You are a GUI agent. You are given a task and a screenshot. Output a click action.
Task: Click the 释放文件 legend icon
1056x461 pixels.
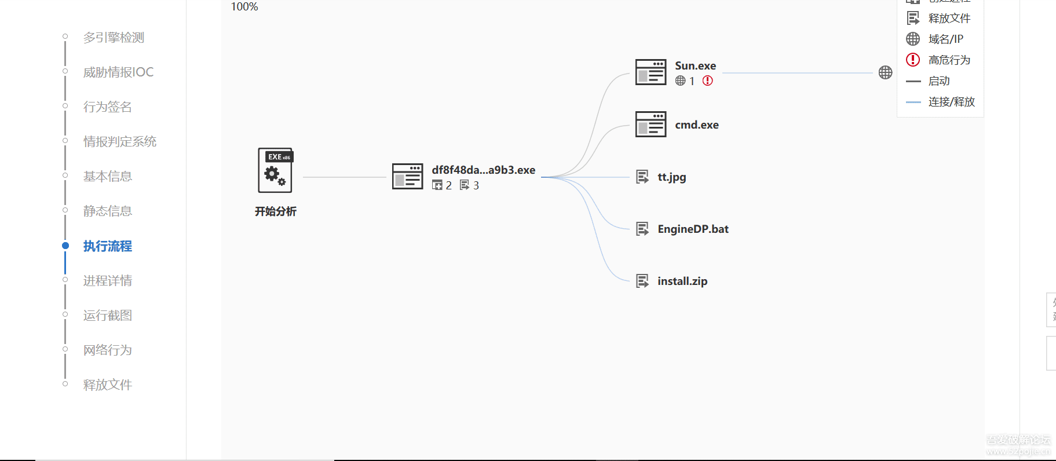click(913, 18)
